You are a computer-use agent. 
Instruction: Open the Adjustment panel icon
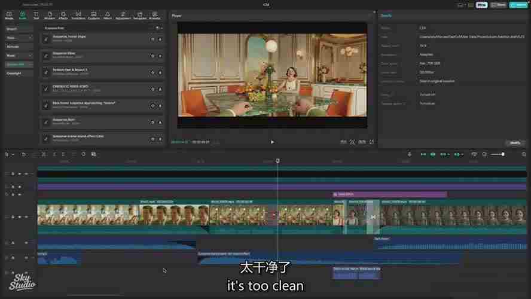tap(123, 16)
